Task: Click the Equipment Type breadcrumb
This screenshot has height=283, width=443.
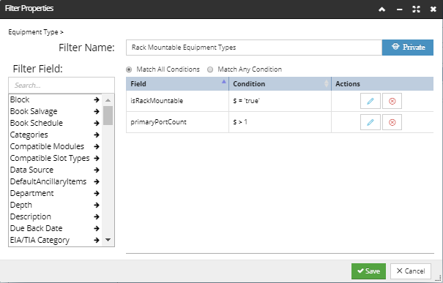Action: click(x=33, y=32)
